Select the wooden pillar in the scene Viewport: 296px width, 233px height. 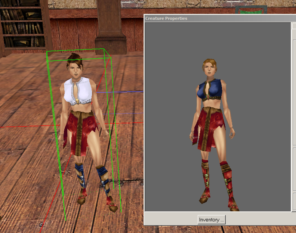click(111, 26)
